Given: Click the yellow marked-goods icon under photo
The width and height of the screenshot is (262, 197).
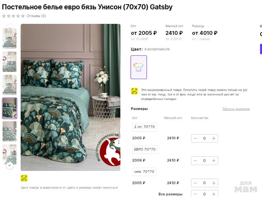Looking at the screenshot, I should pyautogui.click(x=24, y=178).
